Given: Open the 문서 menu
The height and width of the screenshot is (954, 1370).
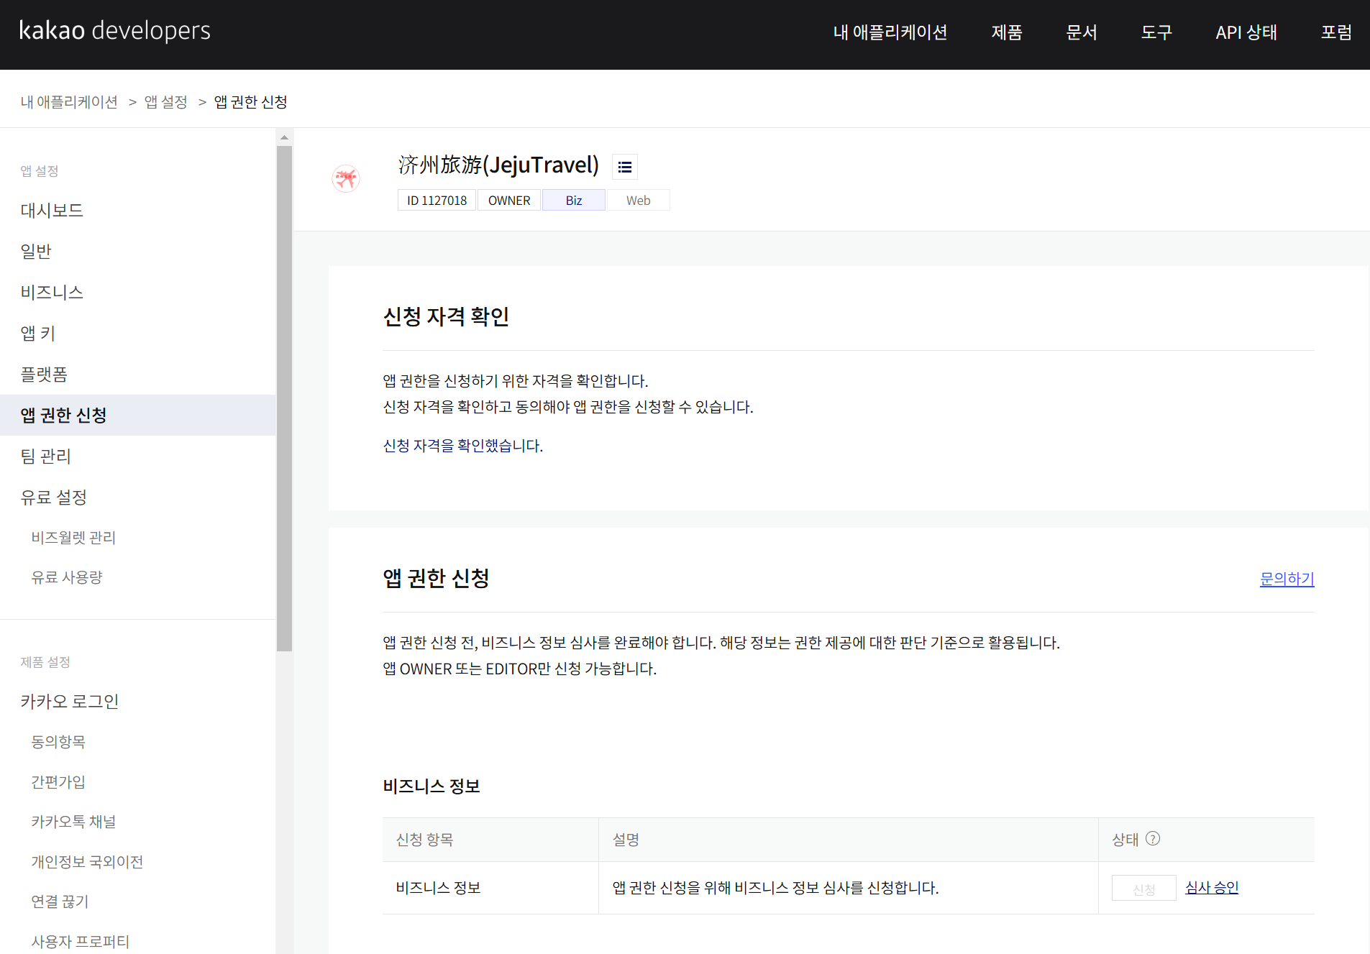Looking at the screenshot, I should pos(1081,32).
